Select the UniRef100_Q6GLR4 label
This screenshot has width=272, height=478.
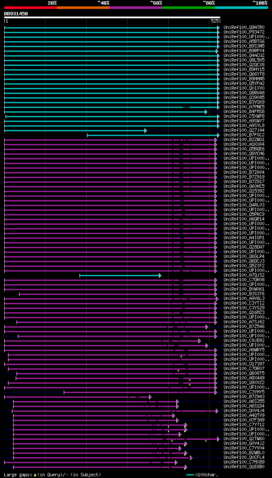[x=244, y=256]
